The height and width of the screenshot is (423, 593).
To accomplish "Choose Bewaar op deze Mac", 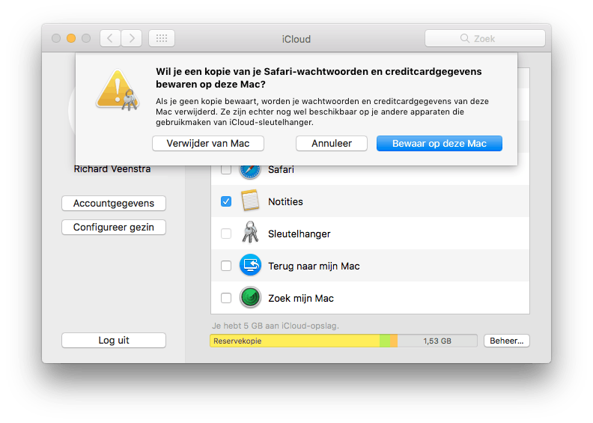I will click(440, 143).
